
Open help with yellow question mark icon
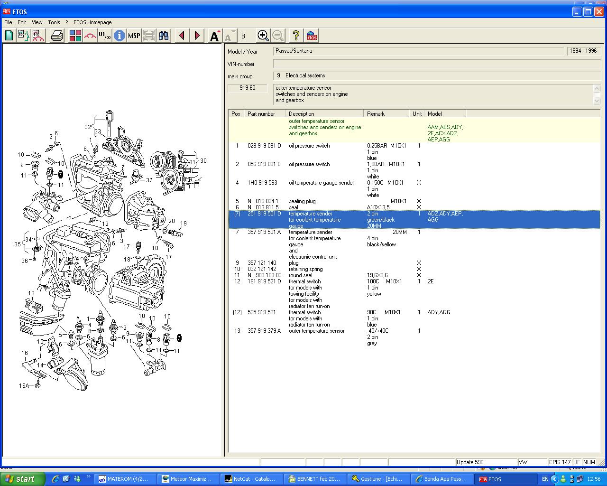[x=296, y=36]
